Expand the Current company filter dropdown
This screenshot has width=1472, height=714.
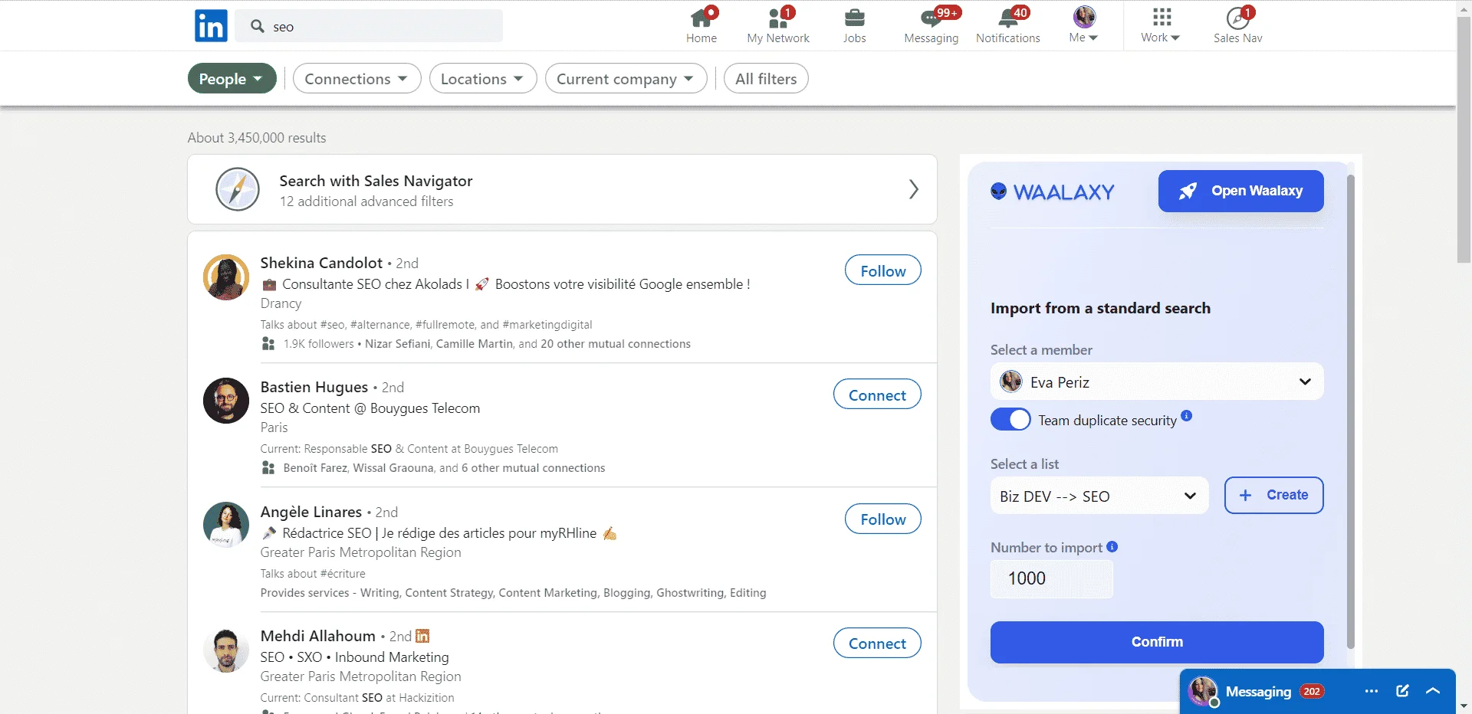pos(626,78)
